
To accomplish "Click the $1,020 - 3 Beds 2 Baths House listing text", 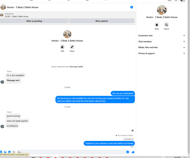I will click(17, 16).
